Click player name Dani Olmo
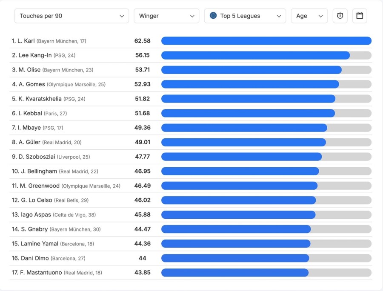Screen dimensions: 383x291 [x=35, y=258]
